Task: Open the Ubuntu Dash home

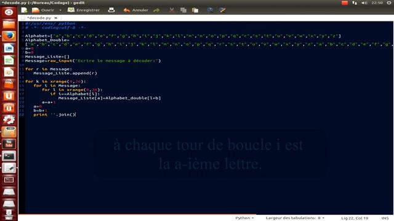Action: click(x=9, y=12)
